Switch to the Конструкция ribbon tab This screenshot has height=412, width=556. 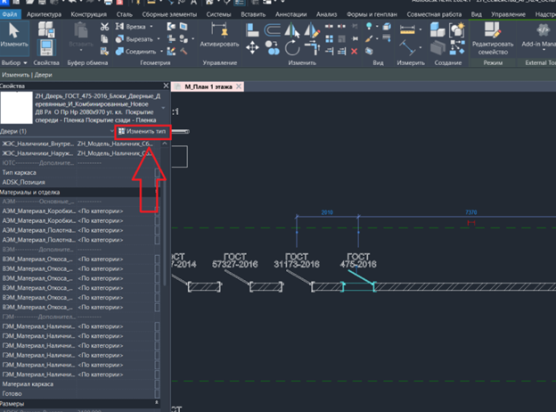pyautogui.click(x=88, y=14)
